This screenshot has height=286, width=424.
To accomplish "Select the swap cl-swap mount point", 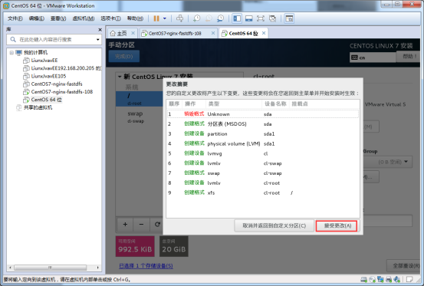I will (x=140, y=117).
